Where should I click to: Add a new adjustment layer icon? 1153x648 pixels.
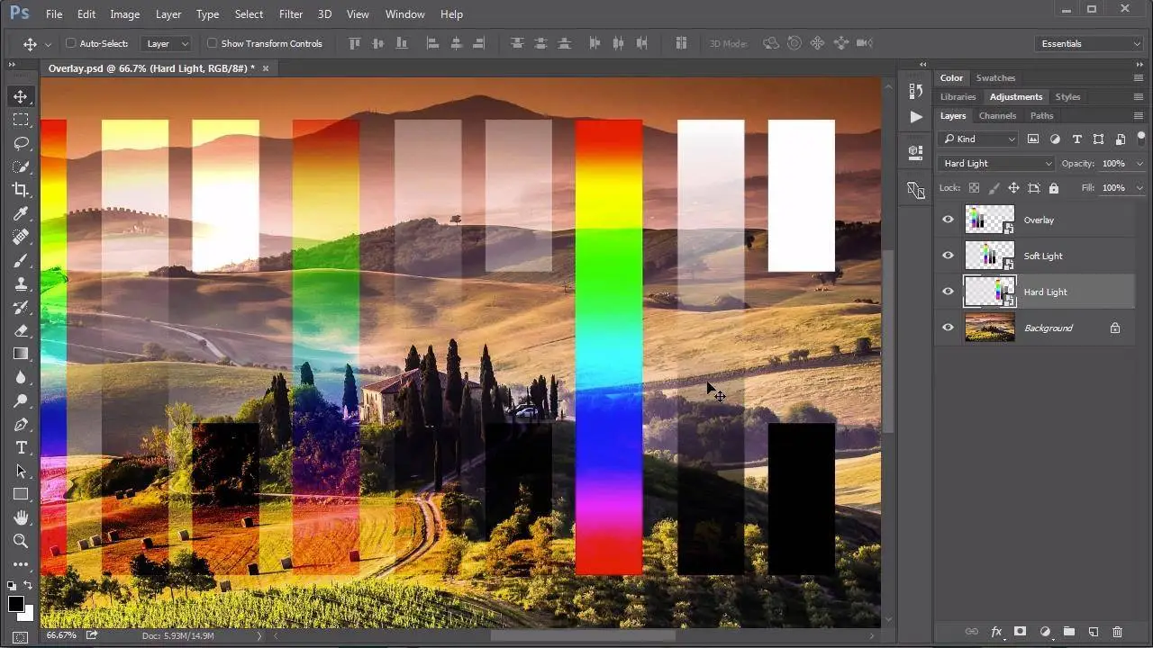pos(1045,633)
